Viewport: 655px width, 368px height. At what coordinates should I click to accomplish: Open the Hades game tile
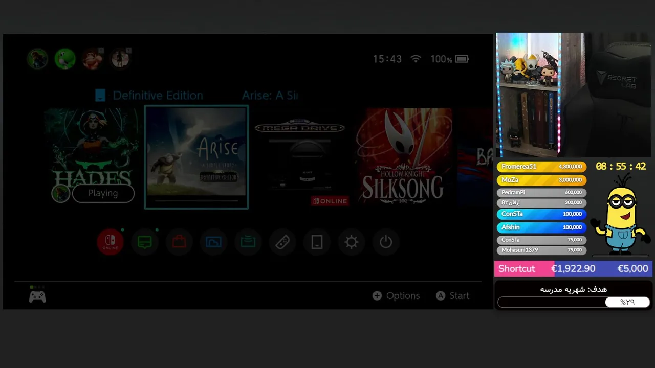pos(92,155)
